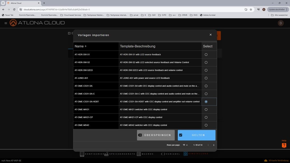This screenshot has width=290, height=163.
Task: Click the site information icon in address bar
Action: coord(21,9)
